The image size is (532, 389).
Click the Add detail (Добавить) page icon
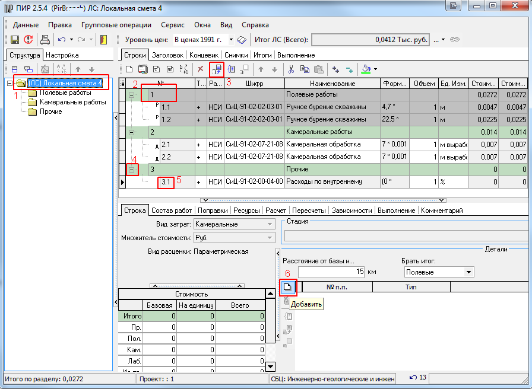(x=287, y=287)
